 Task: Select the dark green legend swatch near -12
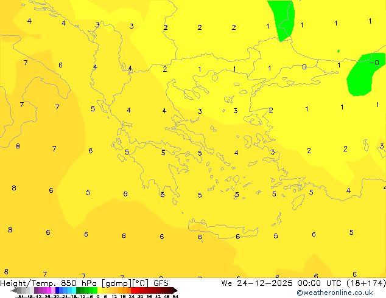coord(79,290)
